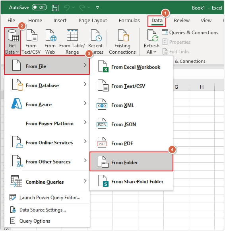Image resolution: width=225 pixels, height=231 pixels.
Task: Switch to the Home tab
Action: (35, 21)
